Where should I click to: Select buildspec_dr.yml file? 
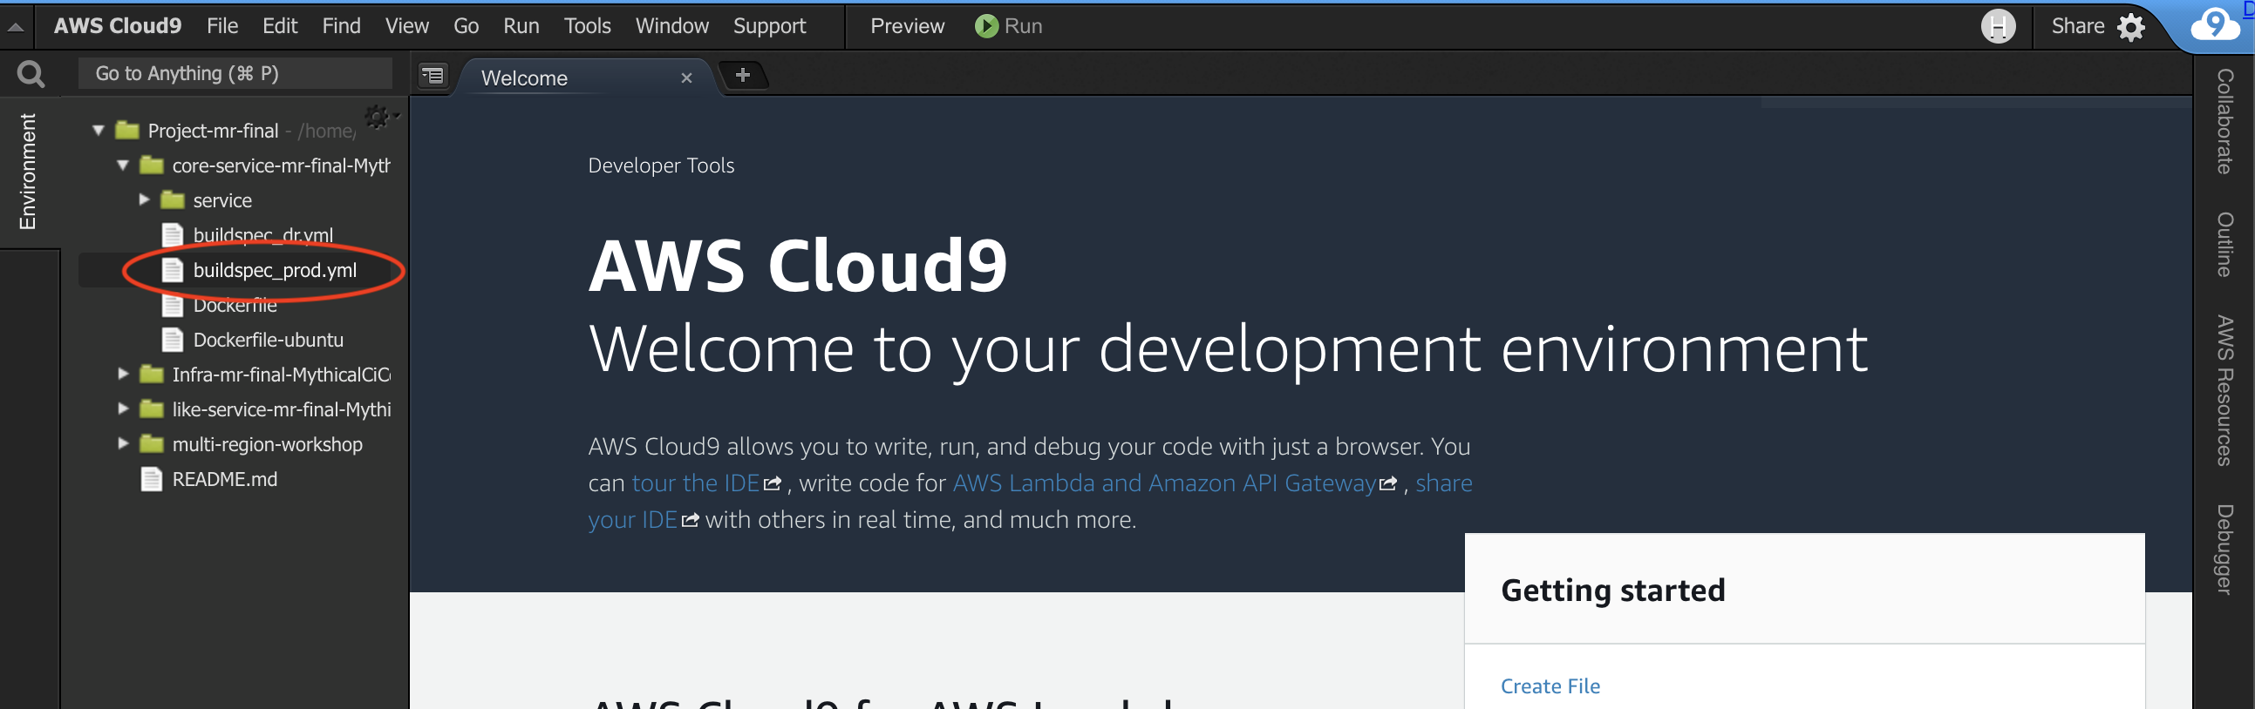tap(262, 235)
